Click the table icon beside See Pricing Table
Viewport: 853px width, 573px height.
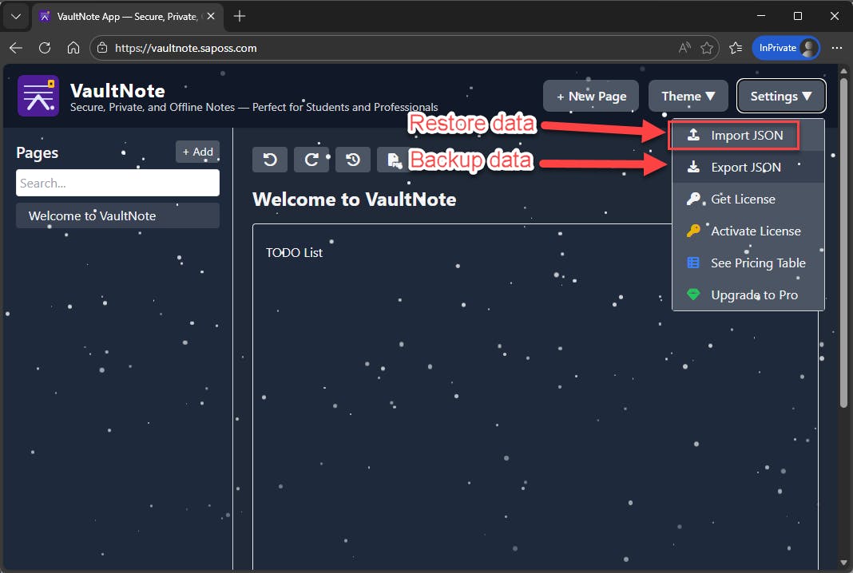pyautogui.click(x=693, y=263)
